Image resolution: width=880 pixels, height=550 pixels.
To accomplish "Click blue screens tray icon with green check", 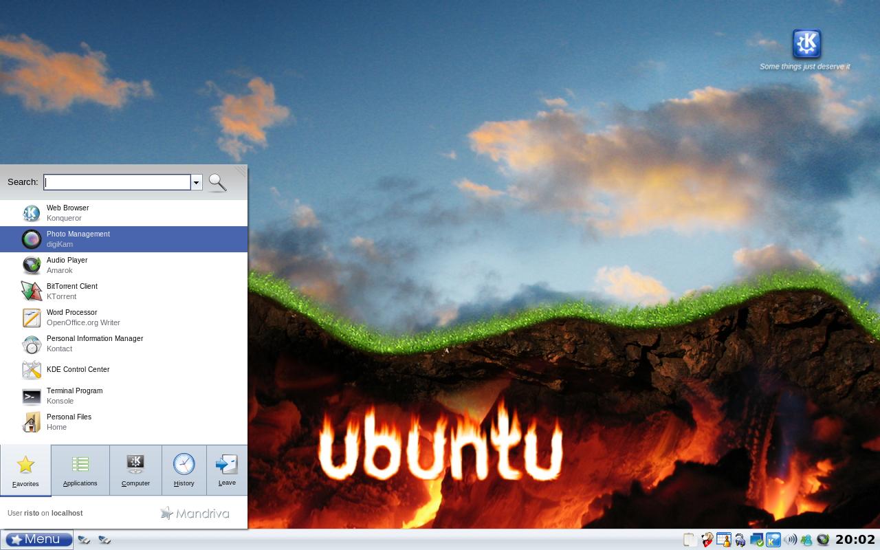I will pos(757,540).
